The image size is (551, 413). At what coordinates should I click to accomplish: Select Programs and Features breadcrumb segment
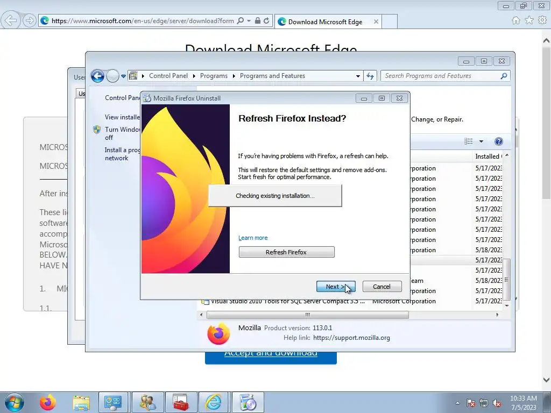click(x=272, y=76)
